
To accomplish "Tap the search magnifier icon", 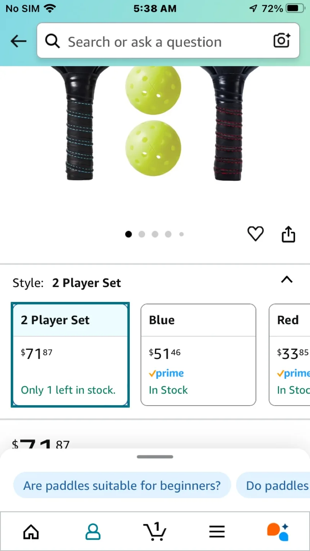I will click(52, 41).
